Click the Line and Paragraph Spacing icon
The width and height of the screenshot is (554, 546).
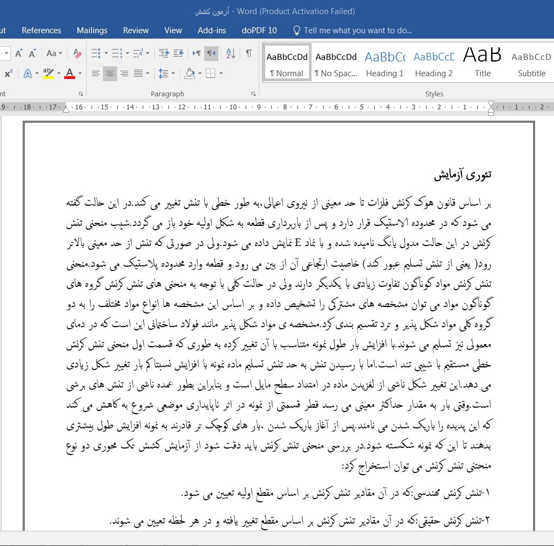pyautogui.click(x=163, y=73)
